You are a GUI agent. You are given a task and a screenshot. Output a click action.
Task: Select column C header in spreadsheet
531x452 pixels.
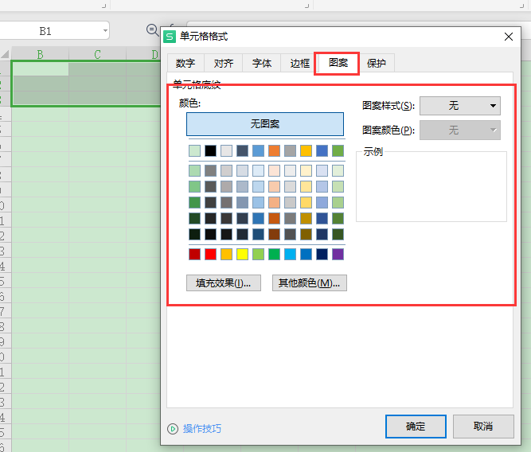[97, 54]
